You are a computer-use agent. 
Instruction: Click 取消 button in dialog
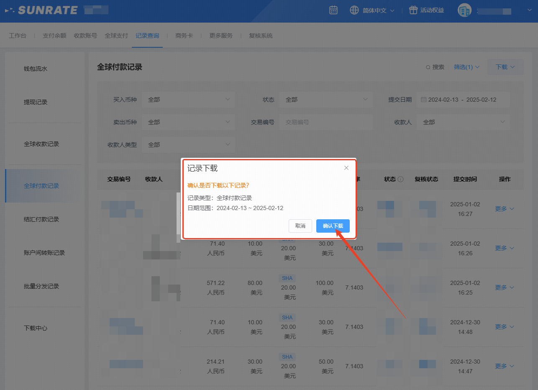[300, 226]
